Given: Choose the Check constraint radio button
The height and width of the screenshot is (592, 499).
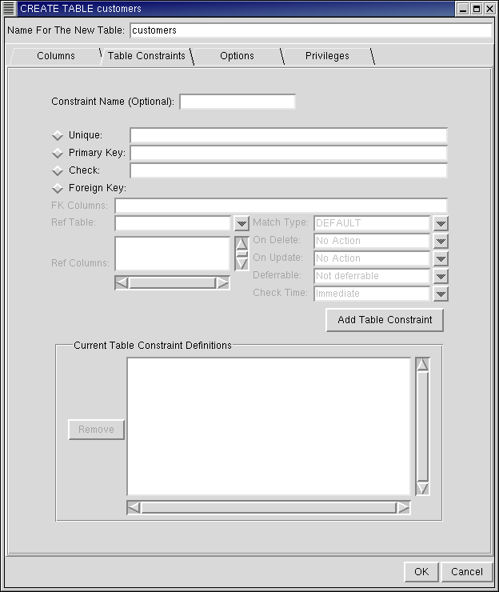Looking at the screenshot, I should pos(58,170).
